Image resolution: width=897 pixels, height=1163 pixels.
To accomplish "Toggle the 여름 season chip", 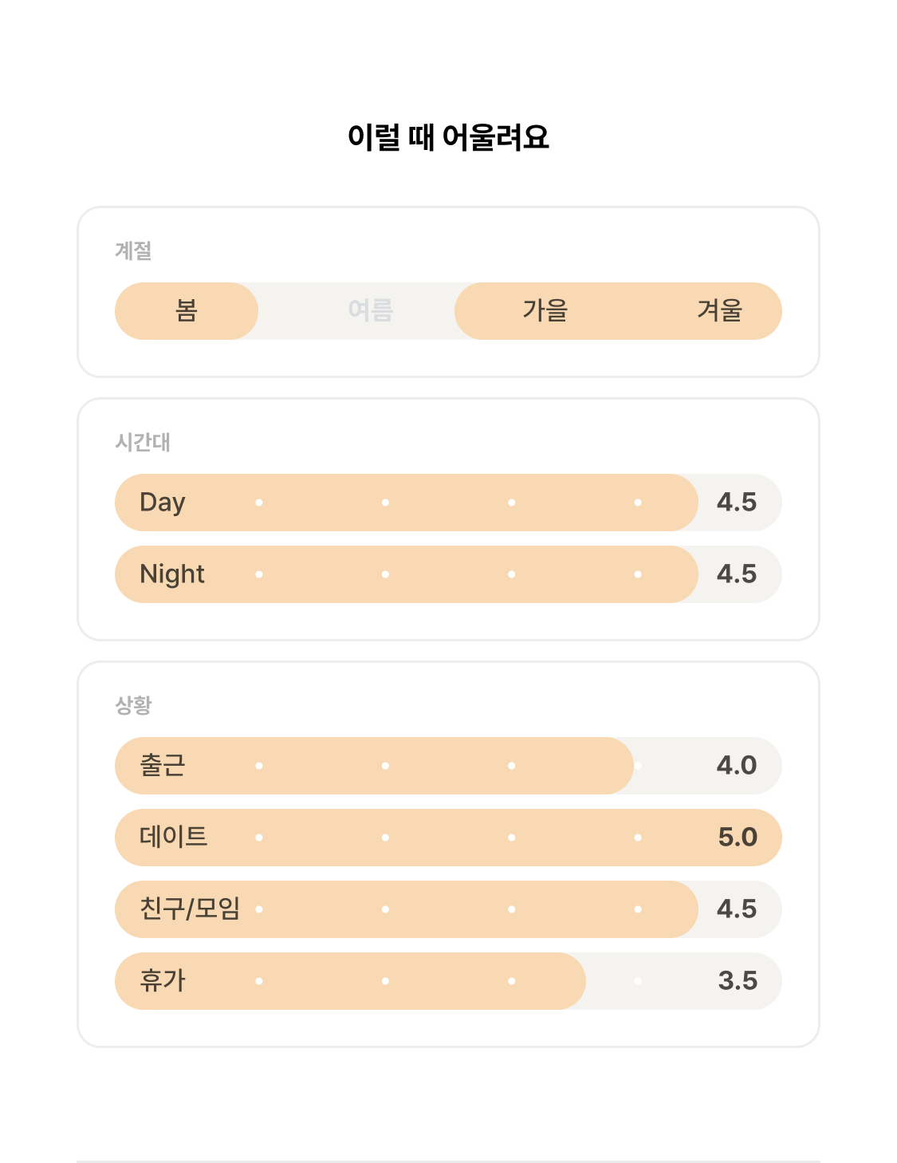I will [371, 311].
